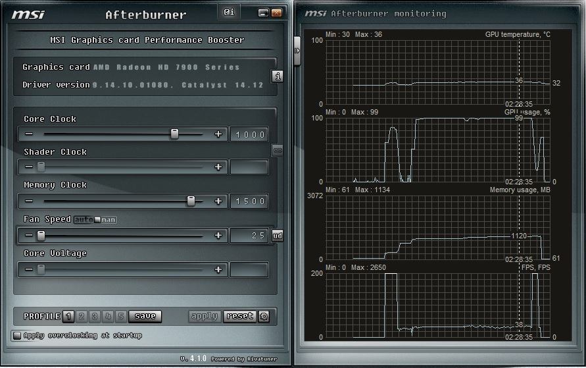The image size is (586, 368).
Task: Toggle the clock link button beside Shader Clock
Action: (278, 150)
